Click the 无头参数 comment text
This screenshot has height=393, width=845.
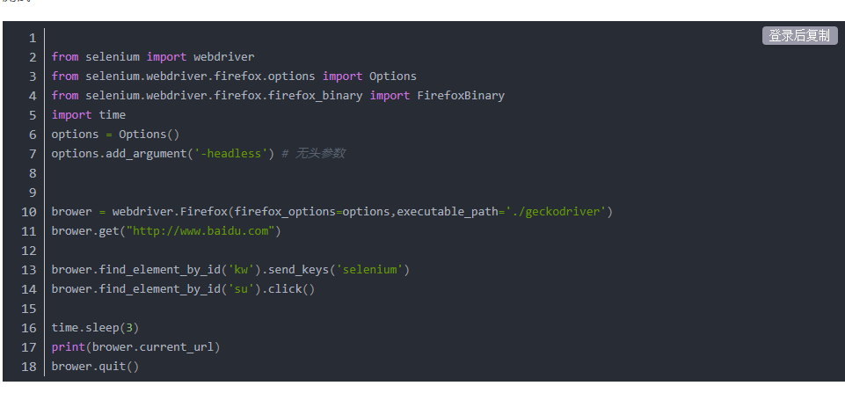point(319,154)
